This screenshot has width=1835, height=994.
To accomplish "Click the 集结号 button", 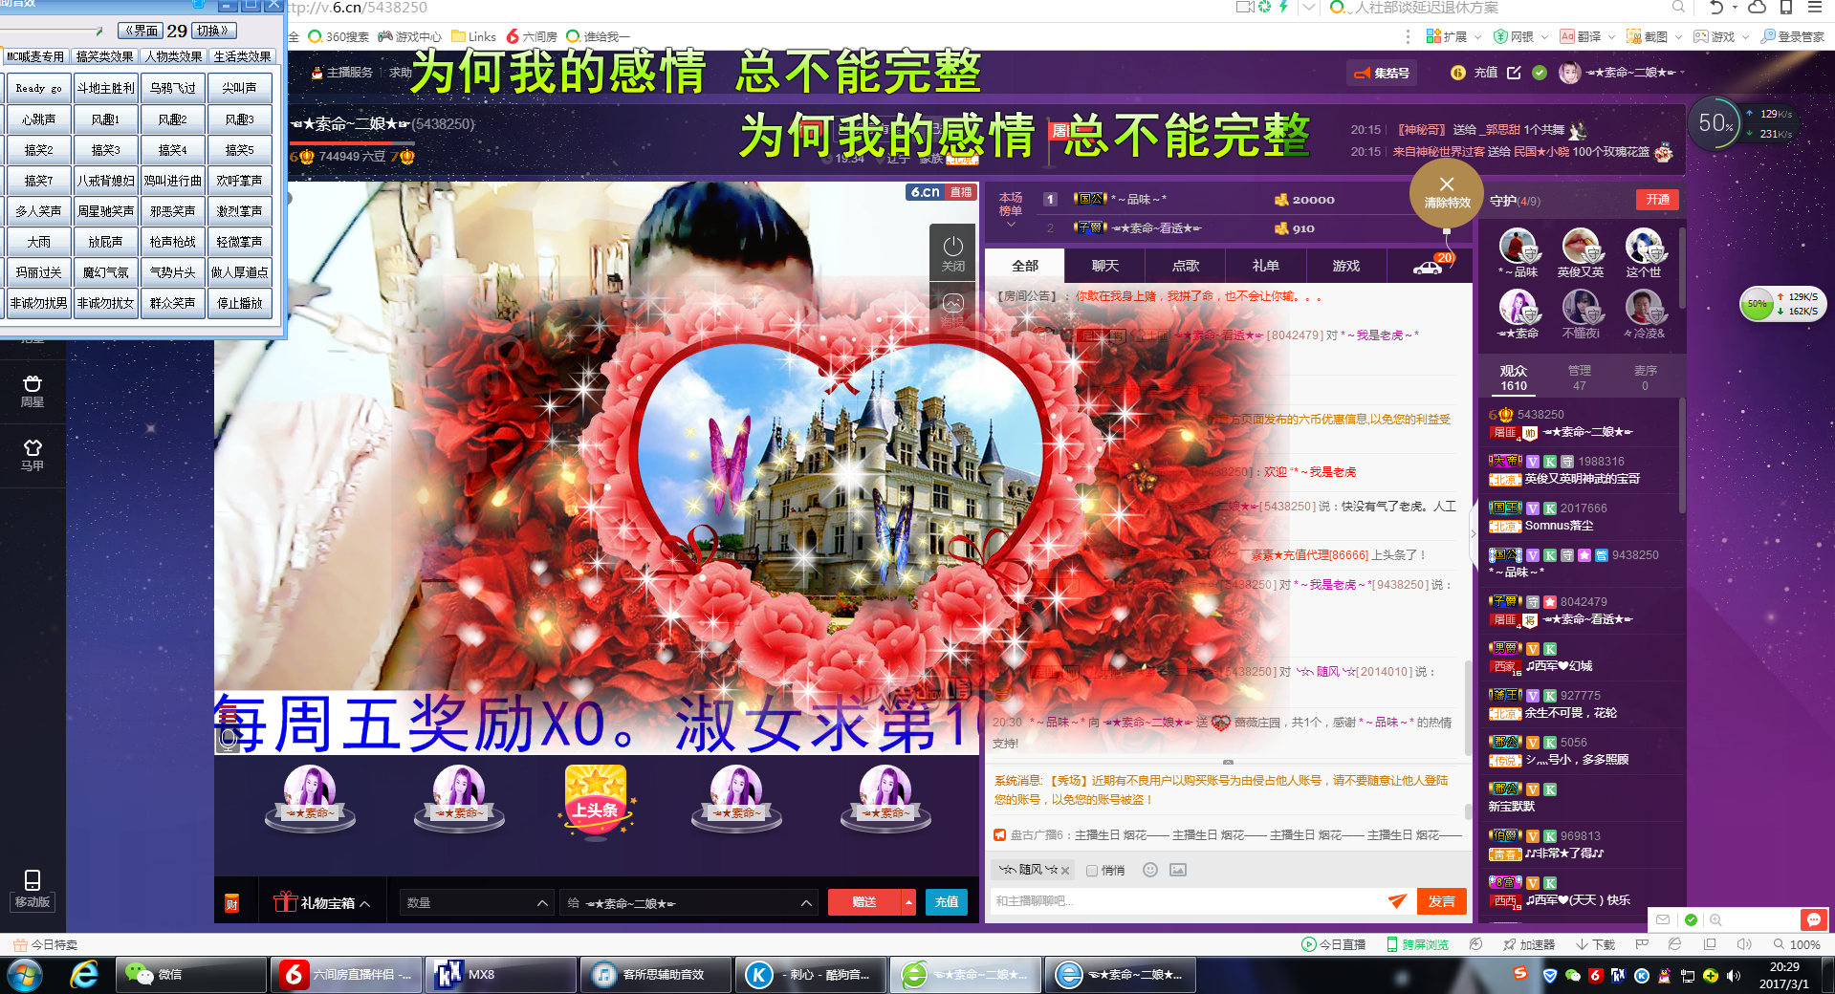I will (1382, 73).
